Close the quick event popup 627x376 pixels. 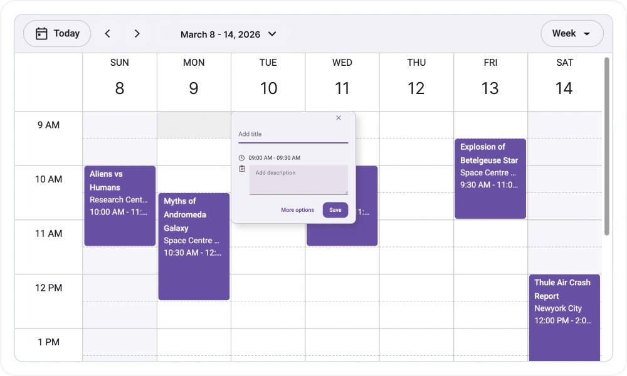coord(339,118)
